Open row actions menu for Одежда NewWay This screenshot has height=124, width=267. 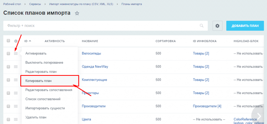tap(16, 67)
